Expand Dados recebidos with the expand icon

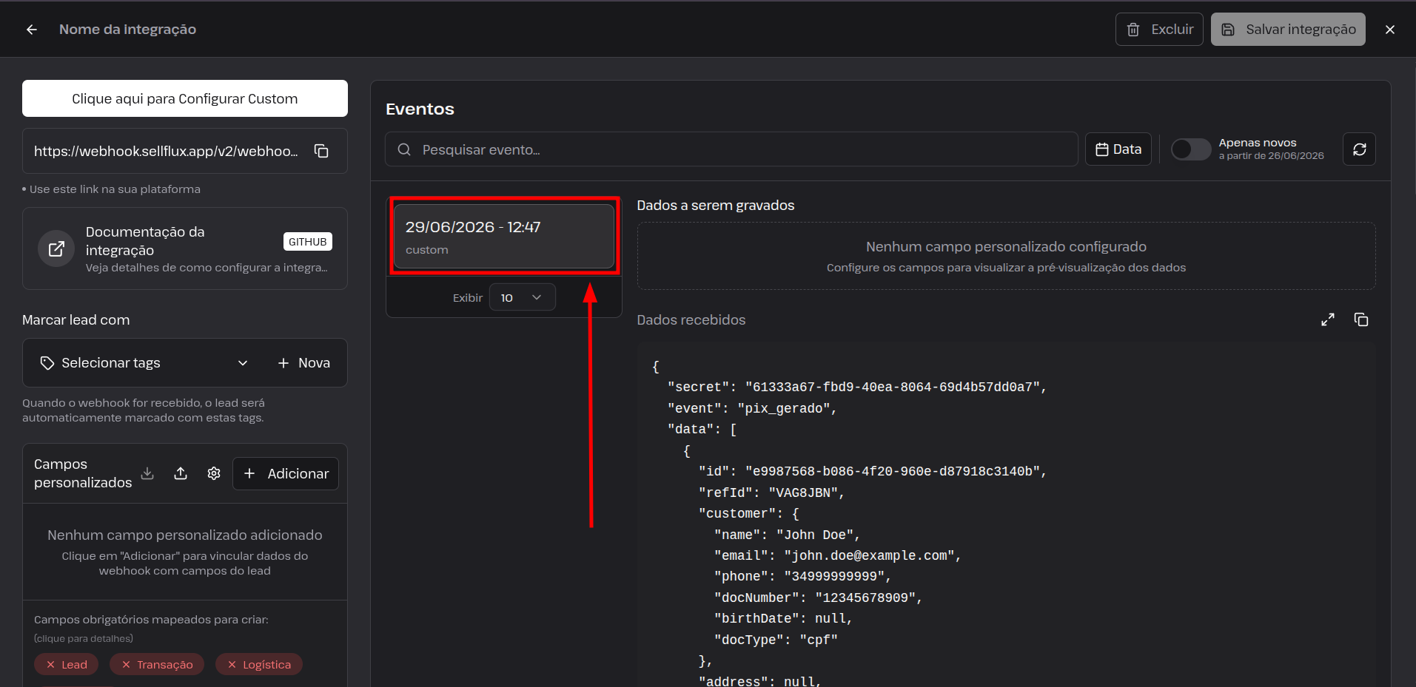coord(1328,319)
